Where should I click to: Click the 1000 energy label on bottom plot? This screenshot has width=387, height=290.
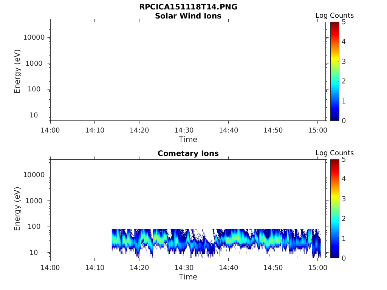[34, 201]
